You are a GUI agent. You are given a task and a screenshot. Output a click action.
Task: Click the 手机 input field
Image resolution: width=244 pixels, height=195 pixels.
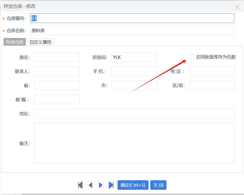click(x=134, y=71)
